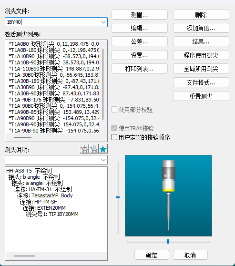Click the 结果... button
This screenshot has height=266, width=235.
(201, 41)
